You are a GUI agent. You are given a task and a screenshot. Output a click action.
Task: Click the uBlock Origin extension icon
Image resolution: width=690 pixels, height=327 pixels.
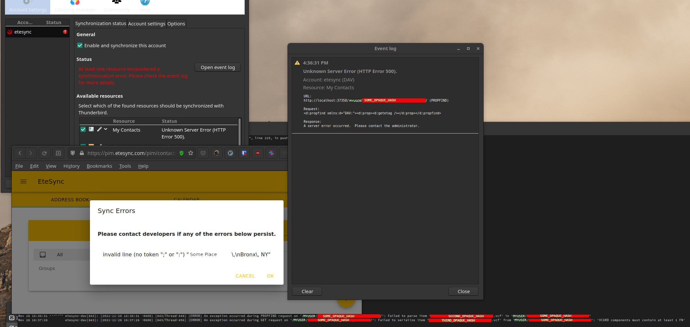[x=258, y=153]
